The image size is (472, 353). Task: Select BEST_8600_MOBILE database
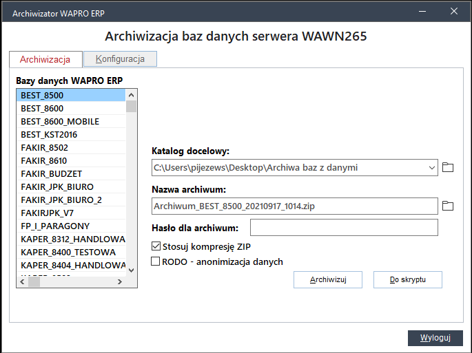(x=71, y=122)
